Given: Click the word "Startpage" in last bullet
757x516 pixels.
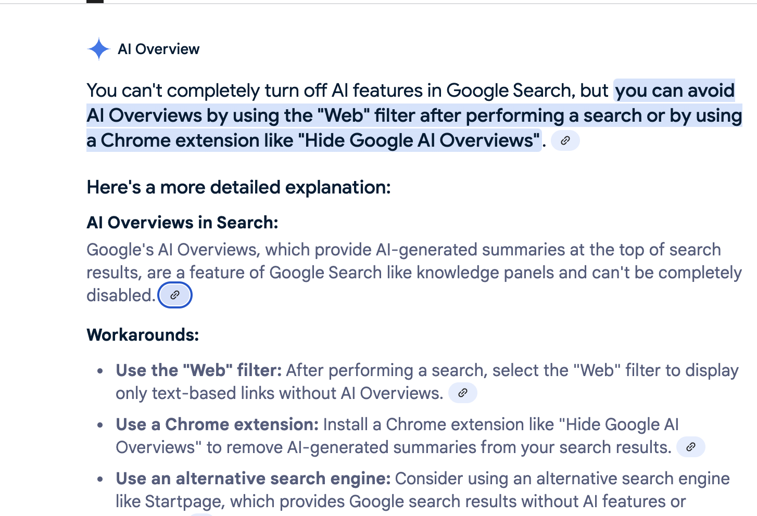Looking at the screenshot, I should [x=185, y=501].
